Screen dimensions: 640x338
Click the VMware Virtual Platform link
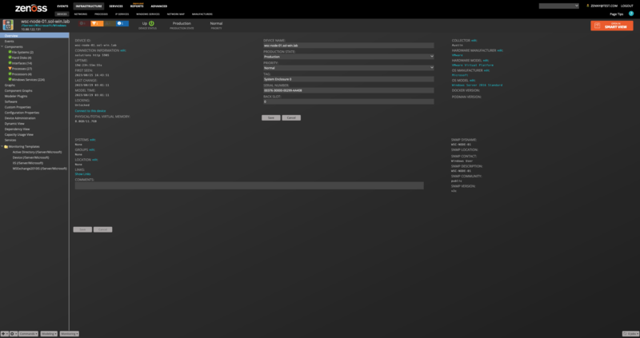pyautogui.click(x=473, y=66)
